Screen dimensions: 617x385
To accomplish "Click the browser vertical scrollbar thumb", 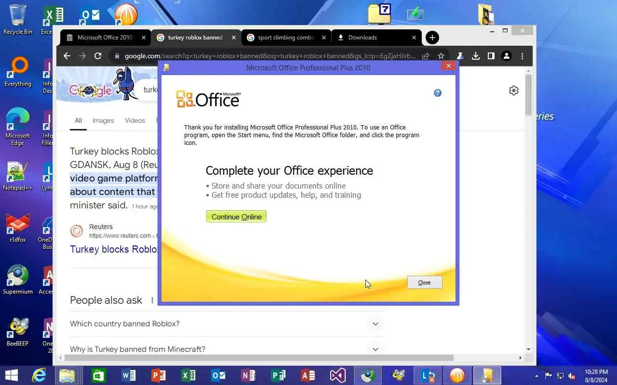I will 528,94.
